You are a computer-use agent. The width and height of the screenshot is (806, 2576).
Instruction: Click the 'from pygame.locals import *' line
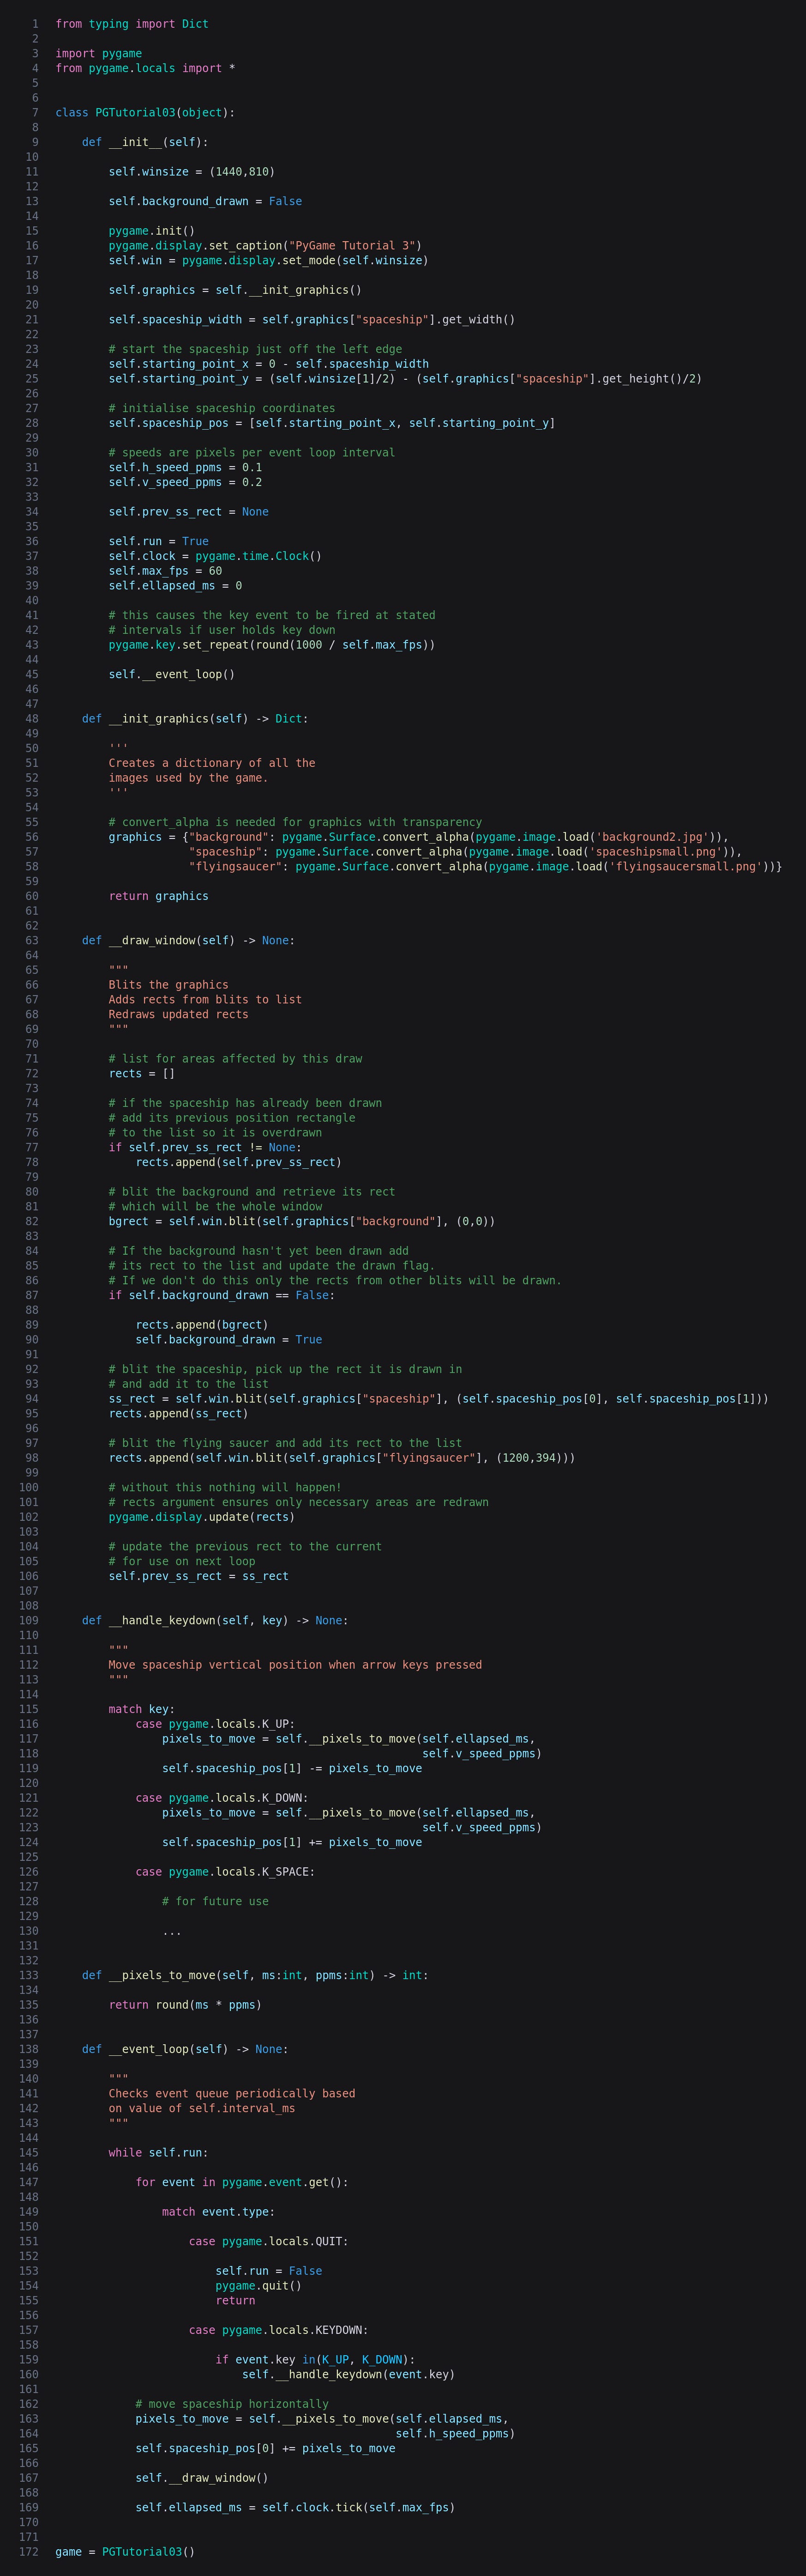(146, 68)
